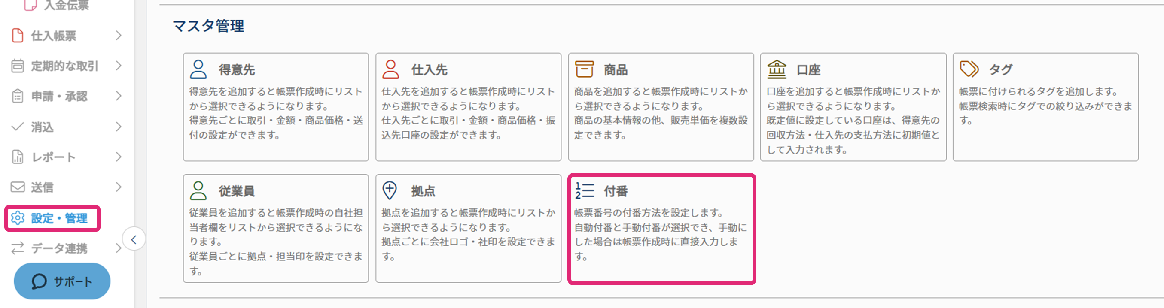This screenshot has height=308, width=1164.
Task: Click the 付番 numbered list icon
Action: point(584,190)
